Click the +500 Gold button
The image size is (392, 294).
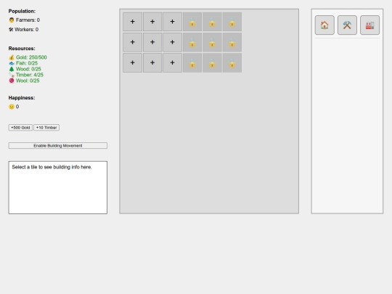click(x=20, y=128)
